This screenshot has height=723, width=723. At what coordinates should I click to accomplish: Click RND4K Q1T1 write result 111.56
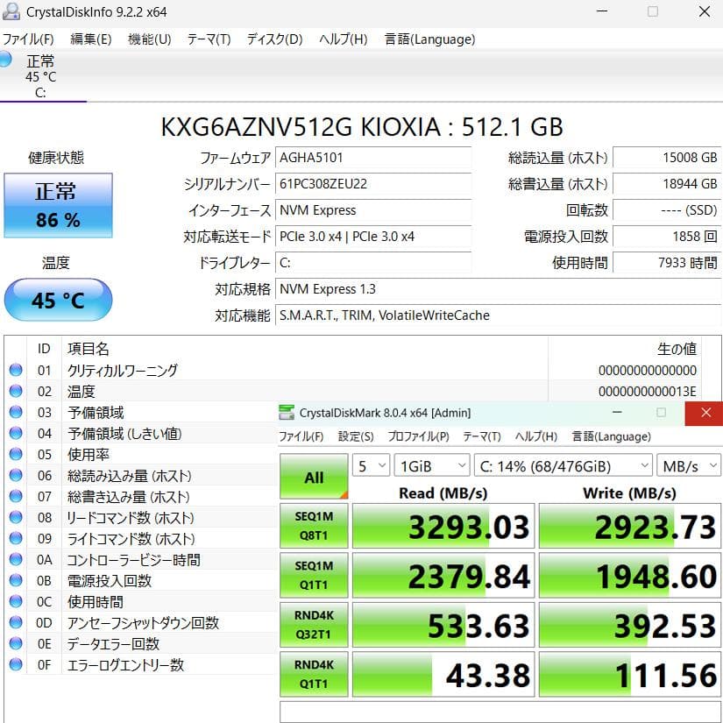pyautogui.click(x=629, y=674)
